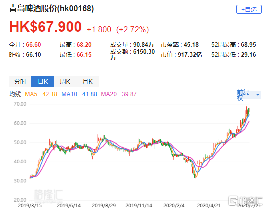266x209 pixels.
Task: Click the current price HK$67.900
Action: click(46, 27)
